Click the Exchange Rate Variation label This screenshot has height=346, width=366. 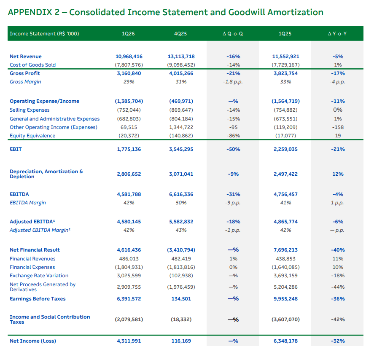coord(39,276)
